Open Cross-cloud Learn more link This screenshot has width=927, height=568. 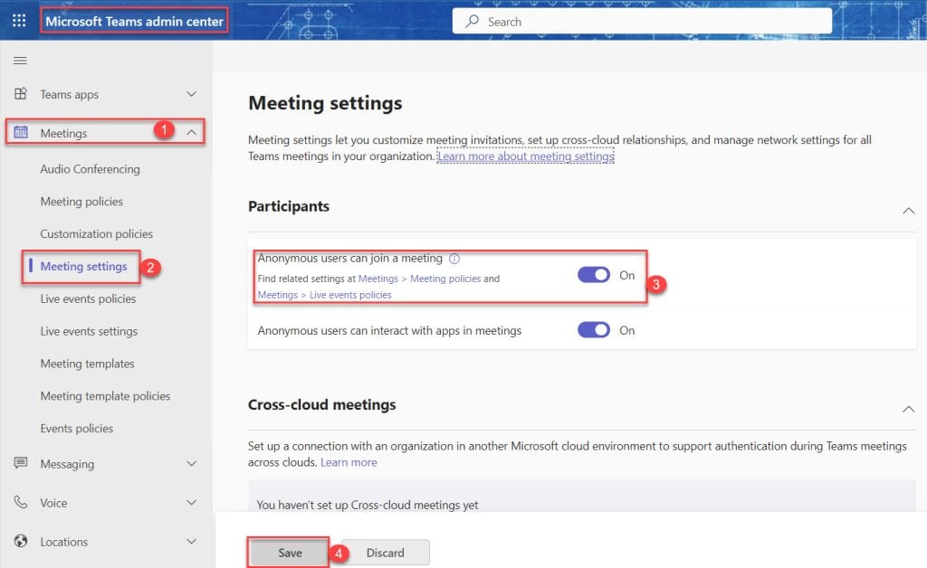click(x=349, y=462)
